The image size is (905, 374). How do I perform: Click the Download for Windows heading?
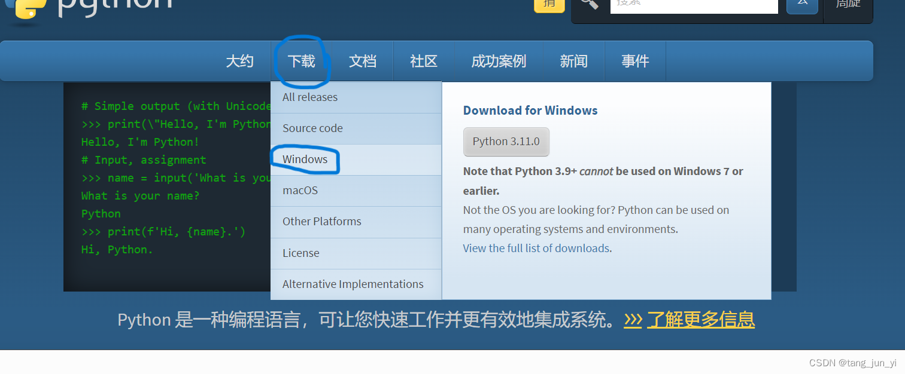tap(530, 111)
